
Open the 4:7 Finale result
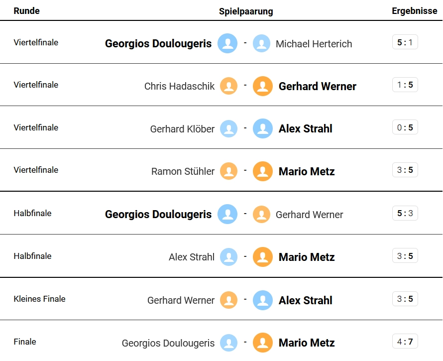(405, 342)
